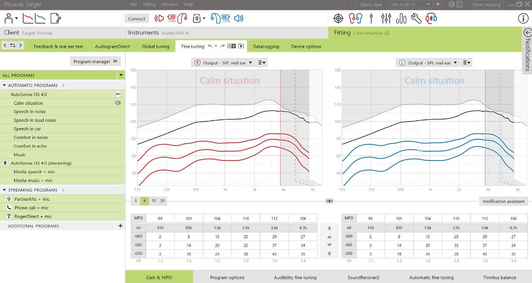Click the camera snapshot icon in Fine tuning
The width and height of the screenshot is (532, 283).
pyautogui.click(x=241, y=46)
